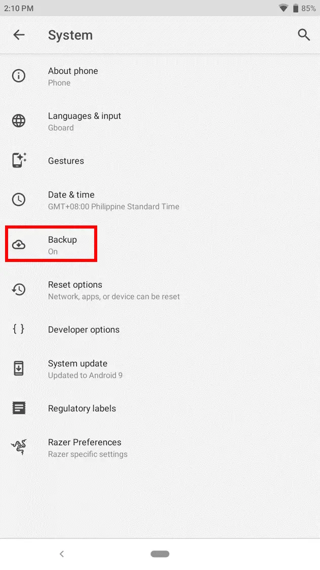Open Languages & input settings
The image size is (320, 570).
pyautogui.click(x=160, y=122)
